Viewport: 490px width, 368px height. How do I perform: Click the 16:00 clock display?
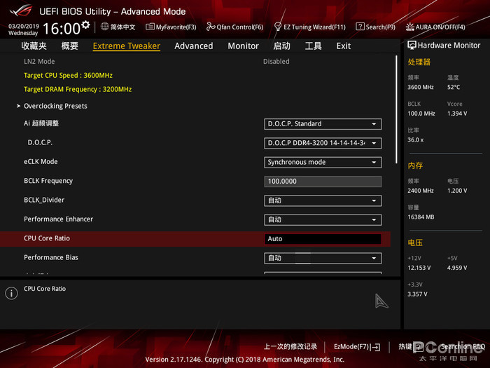coord(62,29)
